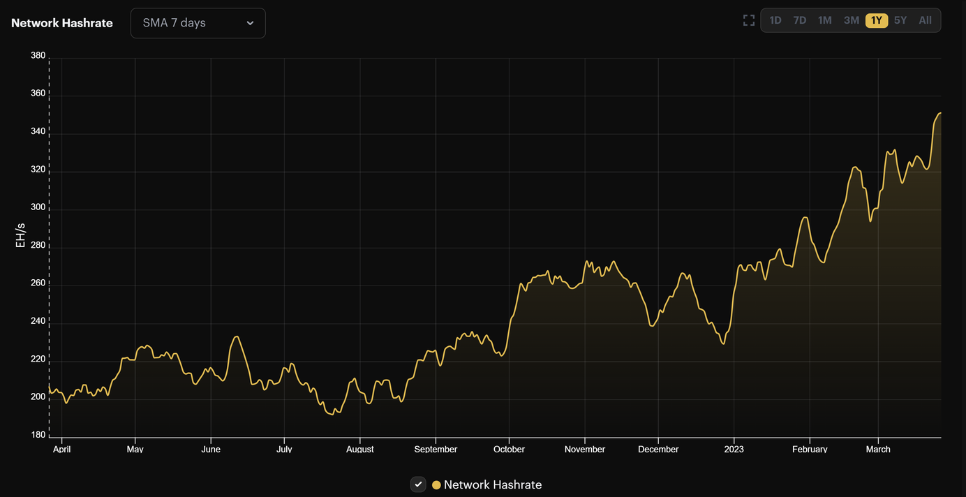Select the 7D time range
Viewport: 966px width, 497px height.
click(800, 20)
